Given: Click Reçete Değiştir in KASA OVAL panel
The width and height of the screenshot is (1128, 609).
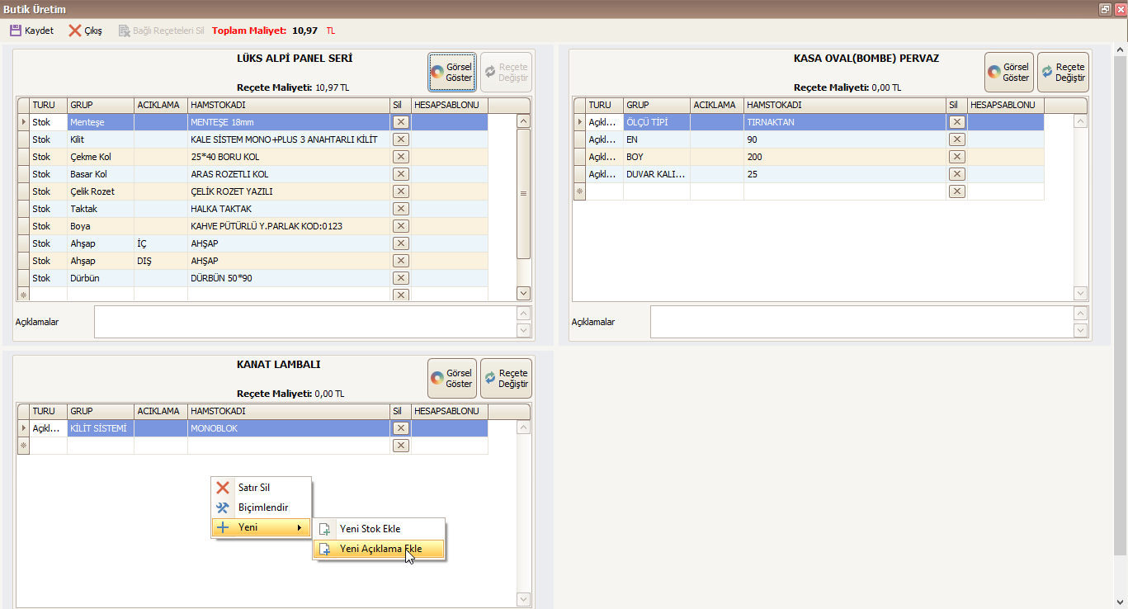Looking at the screenshot, I should coord(1063,73).
